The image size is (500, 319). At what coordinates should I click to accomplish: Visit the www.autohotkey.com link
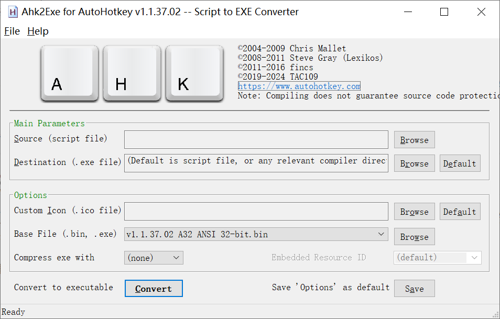(299, 86)
